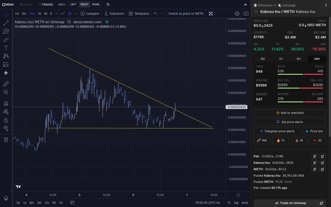The image size is (331, 207).
Task: Uncheck the CHART checkbox
Action: point(21,5)
